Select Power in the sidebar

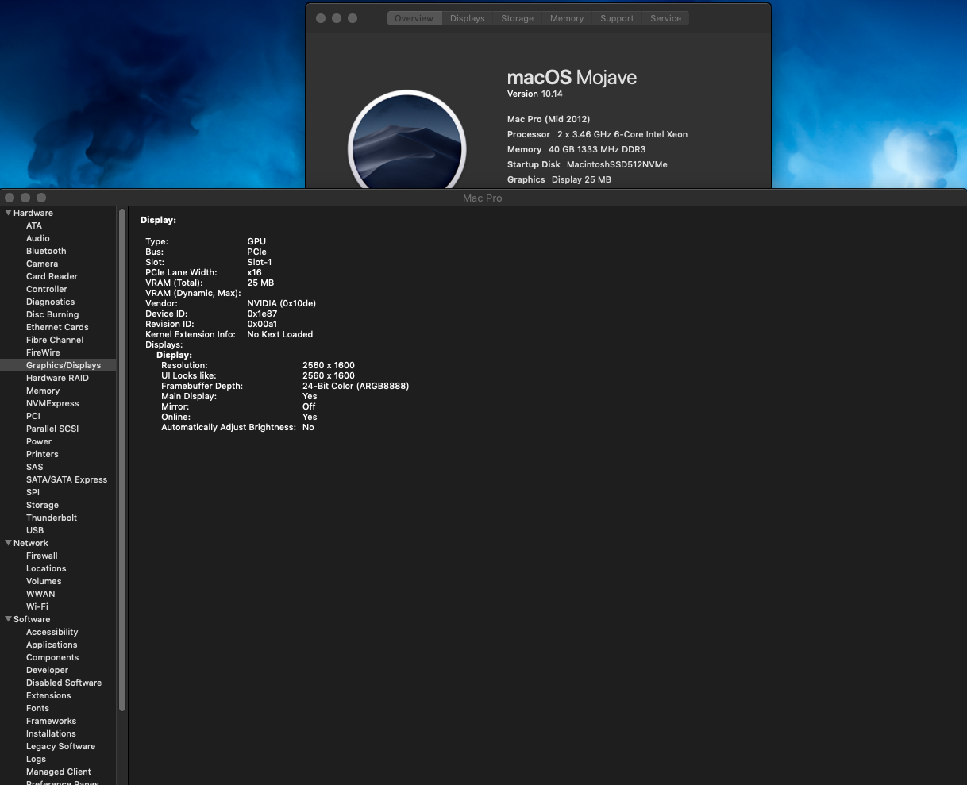(39, 441)
